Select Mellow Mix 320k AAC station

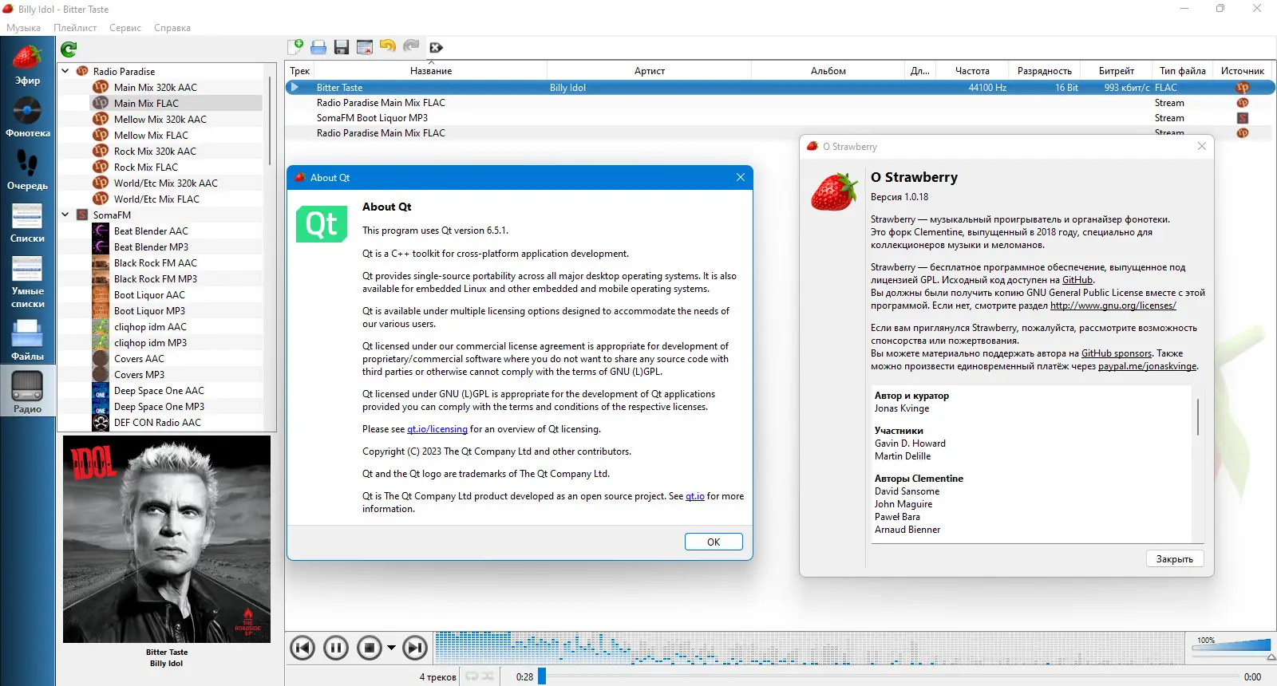(160, 119)
